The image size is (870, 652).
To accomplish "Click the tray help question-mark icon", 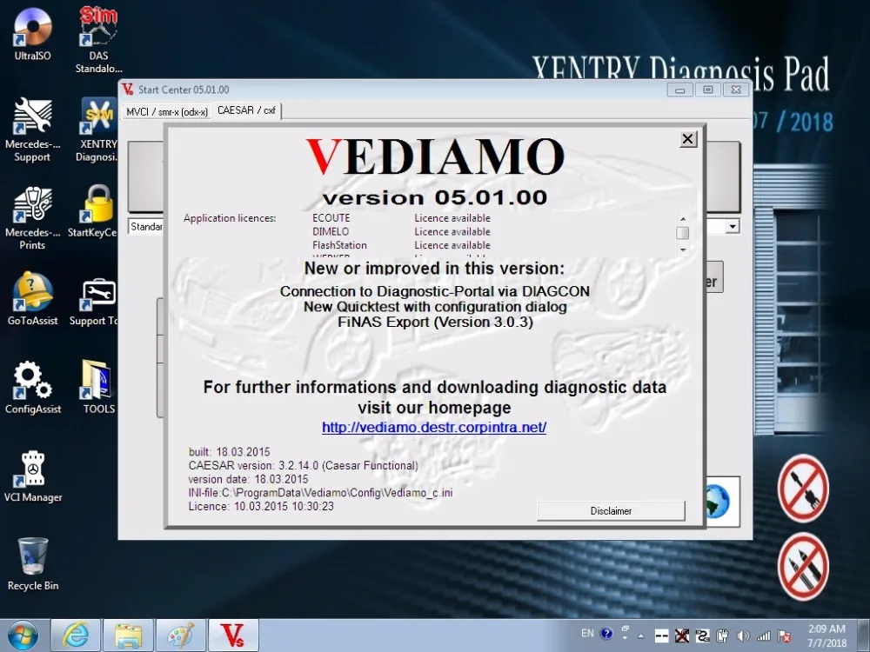I will pyautogui.click(x=606, y=634).
